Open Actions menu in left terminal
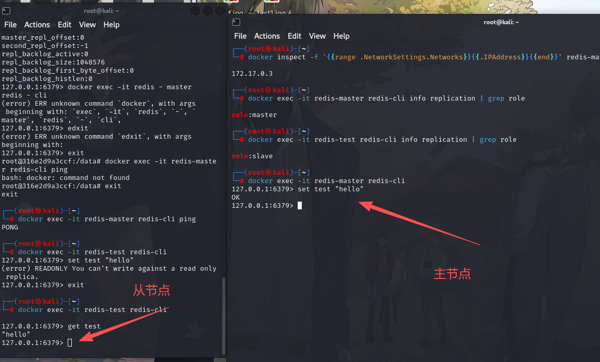600x362 pixels. 37,25
